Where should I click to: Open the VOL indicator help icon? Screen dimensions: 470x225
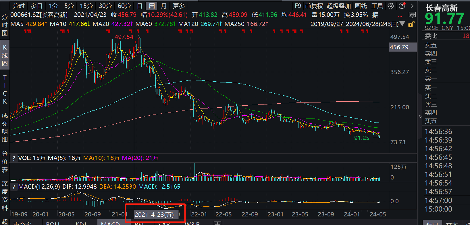14,158
